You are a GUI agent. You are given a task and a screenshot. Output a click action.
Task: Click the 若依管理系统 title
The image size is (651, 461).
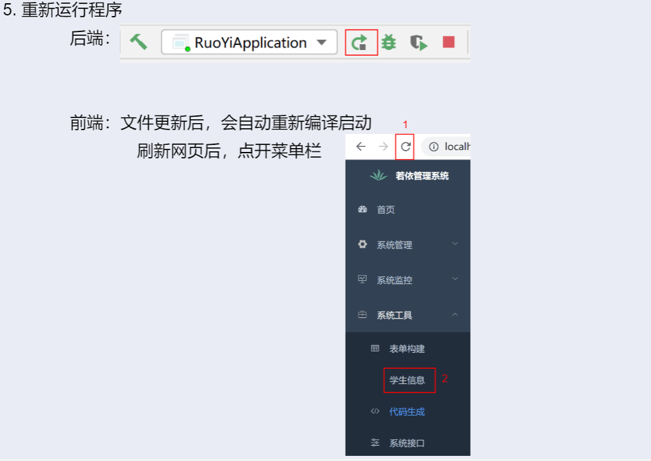[x=422, y=176]
